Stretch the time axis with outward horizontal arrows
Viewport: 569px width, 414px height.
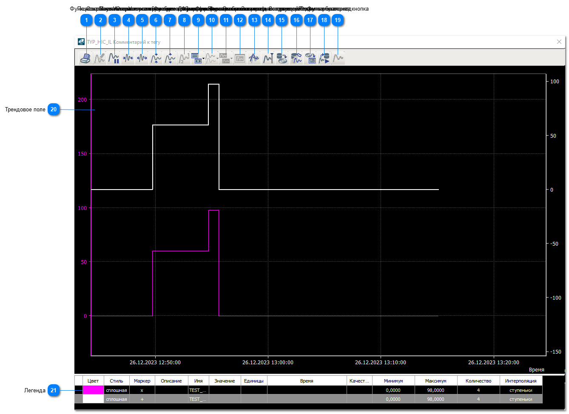pyautogui.click(x=142, y=58)
